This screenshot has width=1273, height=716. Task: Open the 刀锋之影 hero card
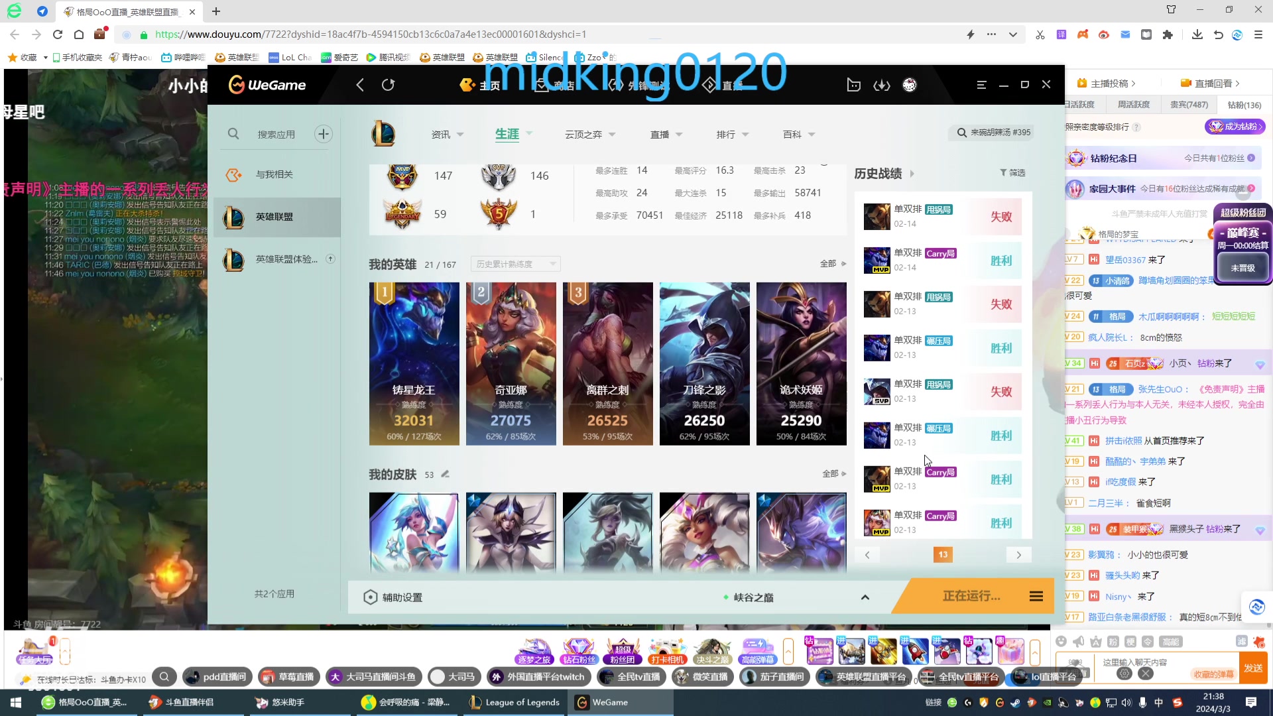point(704,364)
